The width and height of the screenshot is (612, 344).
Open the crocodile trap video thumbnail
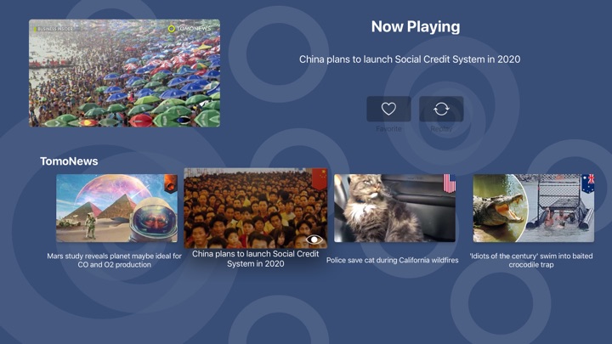[534, 208]
